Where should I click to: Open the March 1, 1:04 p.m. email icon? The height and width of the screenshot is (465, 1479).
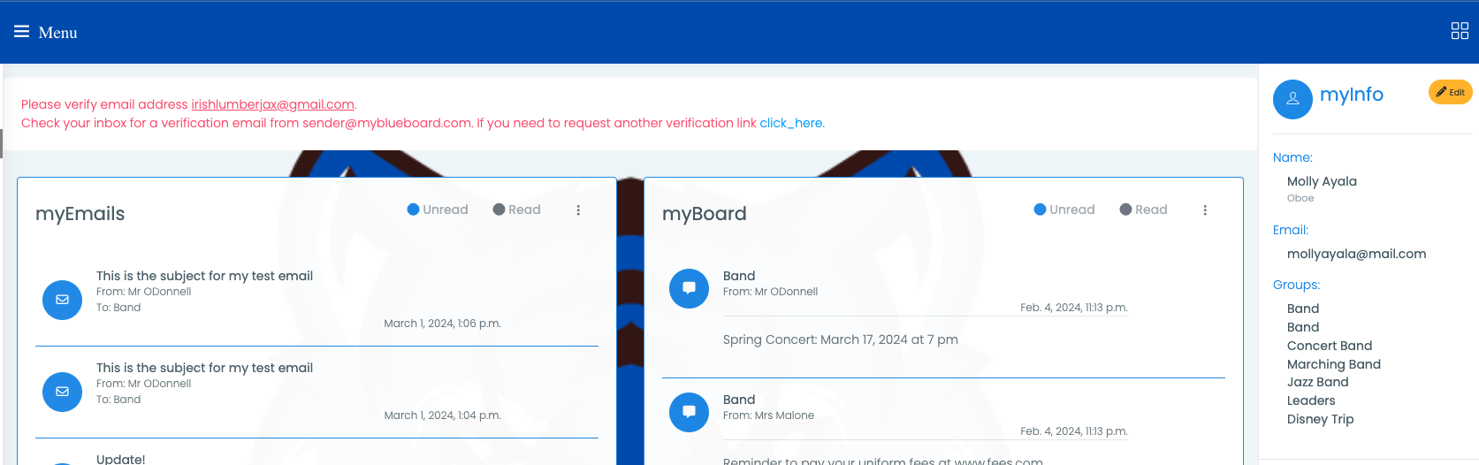click(x=62, y=392)
